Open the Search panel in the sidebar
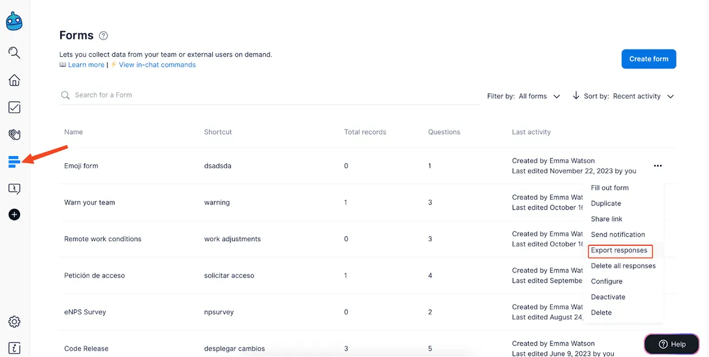 [x=14, y=53]
